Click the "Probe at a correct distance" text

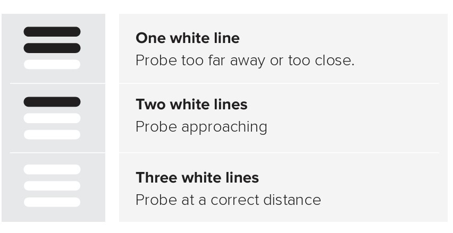pyautogui.click(x=228, y=200)
